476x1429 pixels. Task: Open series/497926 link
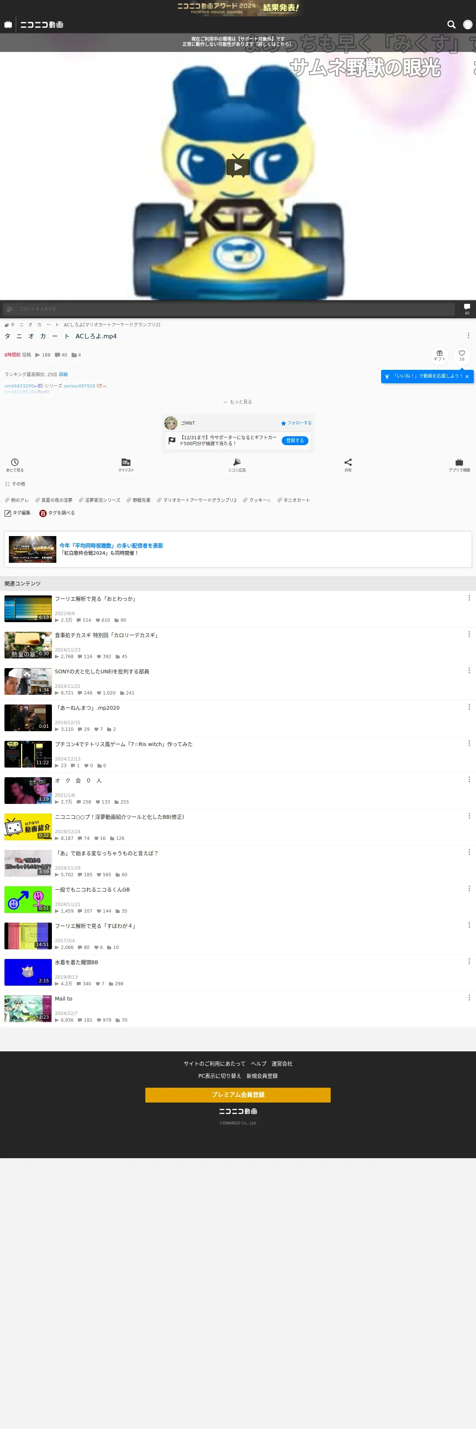(x=79, y=386)
